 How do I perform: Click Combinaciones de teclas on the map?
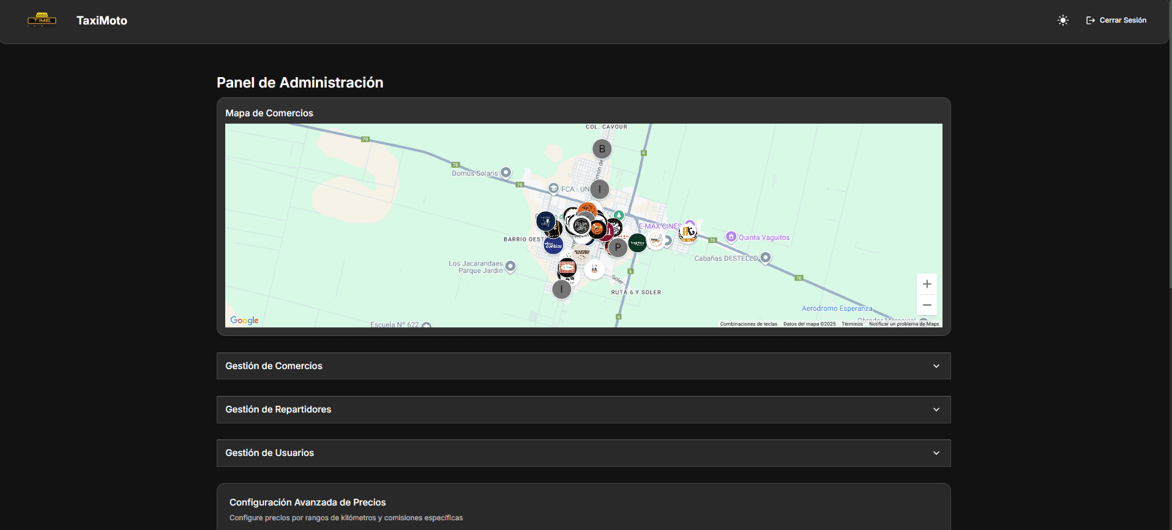point(748,324)
